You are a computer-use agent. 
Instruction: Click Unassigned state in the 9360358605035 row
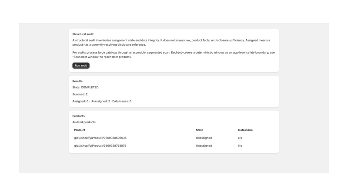pyautogui.click(x=204, y=138)
